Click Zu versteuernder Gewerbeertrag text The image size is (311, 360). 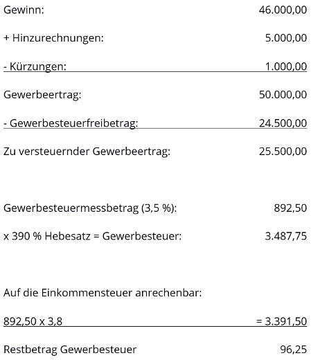tap(87, 152)
